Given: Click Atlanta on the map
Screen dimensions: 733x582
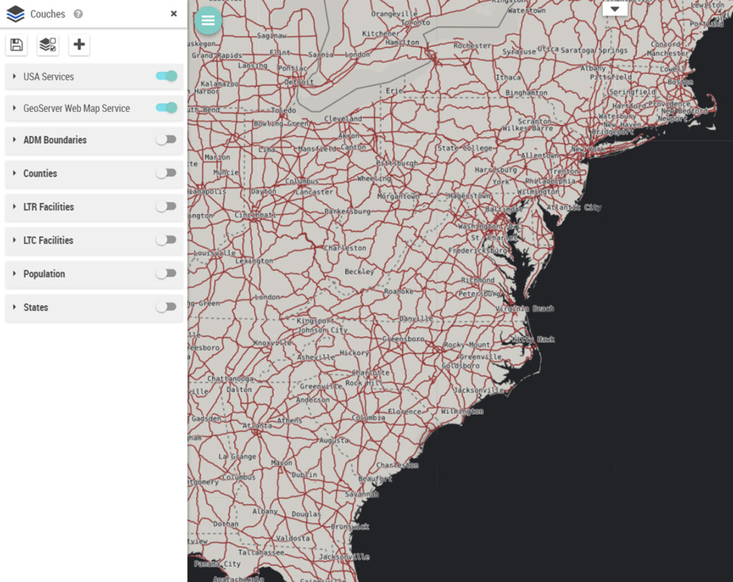Looking at the screenshot, I should pyautogui.click(x=256, y=427).
